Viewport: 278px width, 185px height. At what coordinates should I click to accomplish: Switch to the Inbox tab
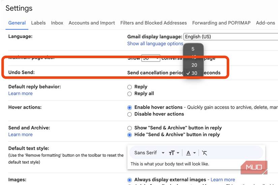(57, 23)
